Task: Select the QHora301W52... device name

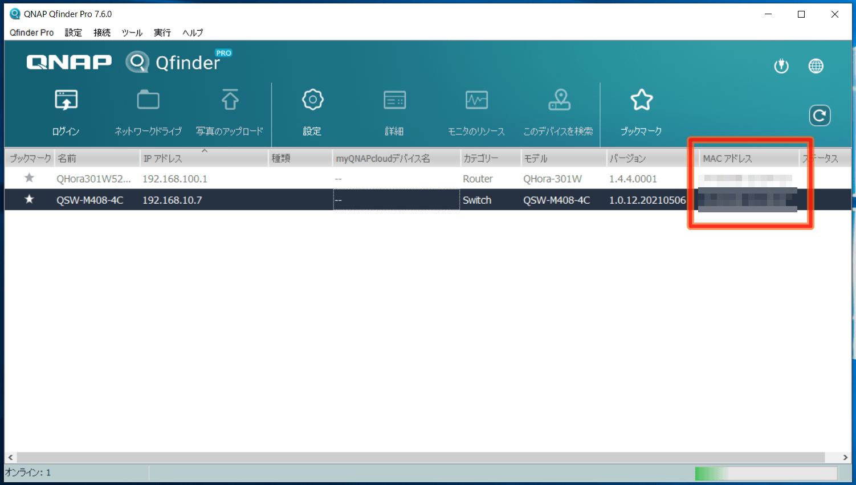Action: [93, 179]
